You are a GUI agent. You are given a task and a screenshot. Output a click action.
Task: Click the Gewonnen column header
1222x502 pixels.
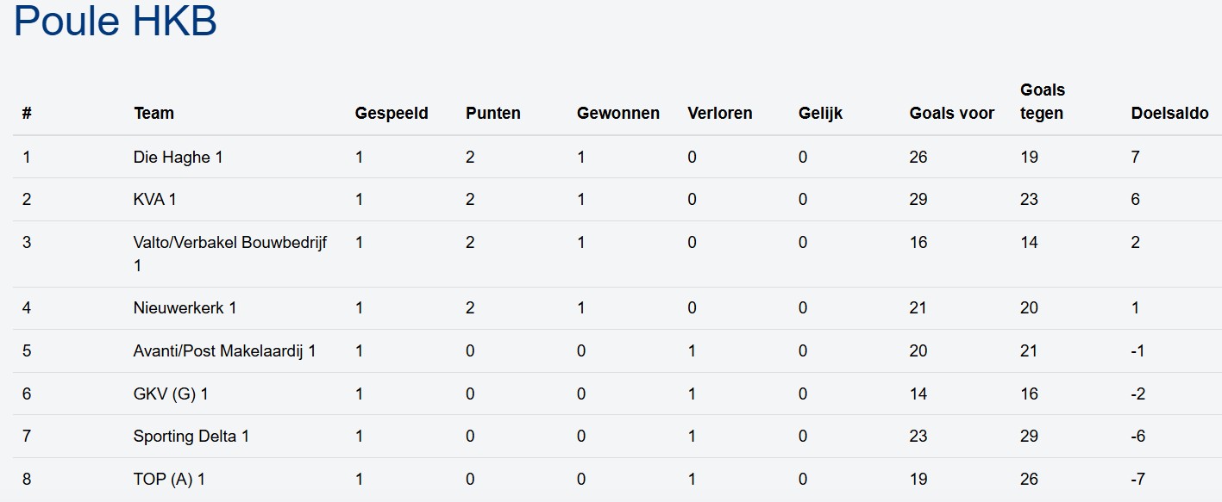(617, 113)
